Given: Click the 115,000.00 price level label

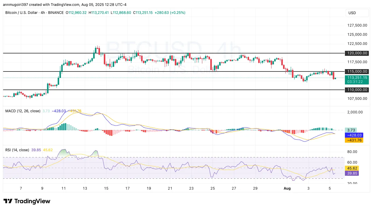Looking at the screenshot, I should 356,71.
